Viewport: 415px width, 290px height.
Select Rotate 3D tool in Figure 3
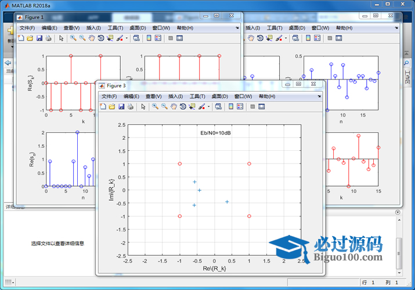coord(183,107)
